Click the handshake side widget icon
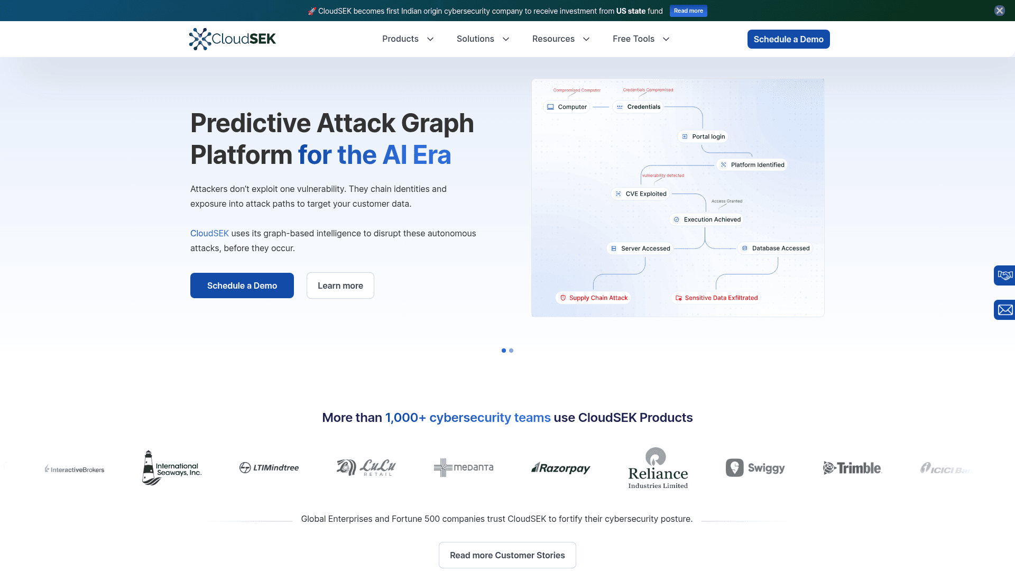 tap(1004, 275)
